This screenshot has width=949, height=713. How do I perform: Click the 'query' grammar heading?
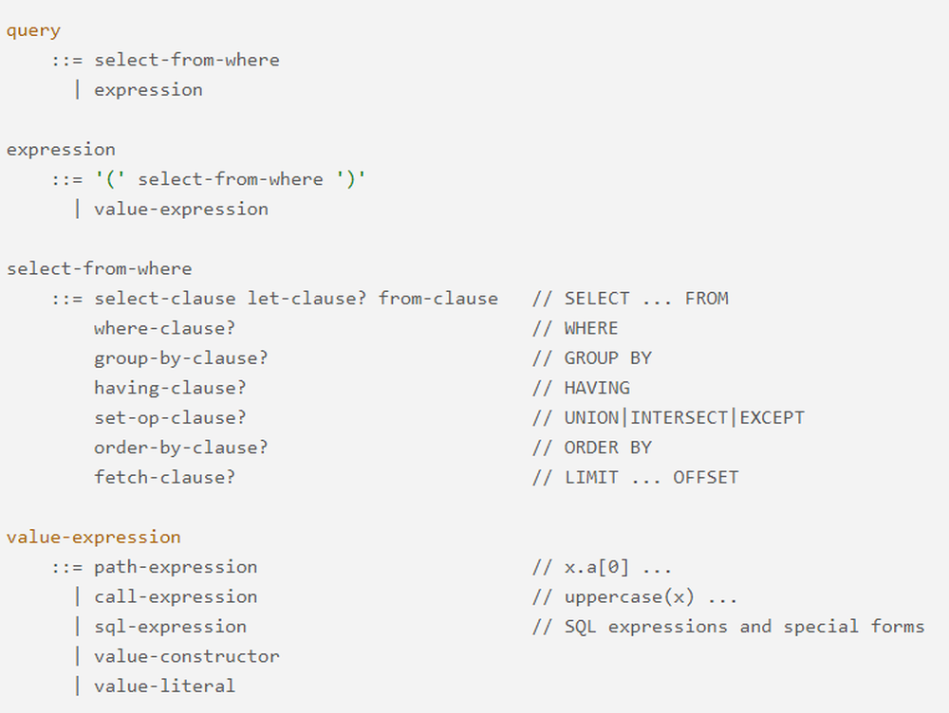[33, 30]
